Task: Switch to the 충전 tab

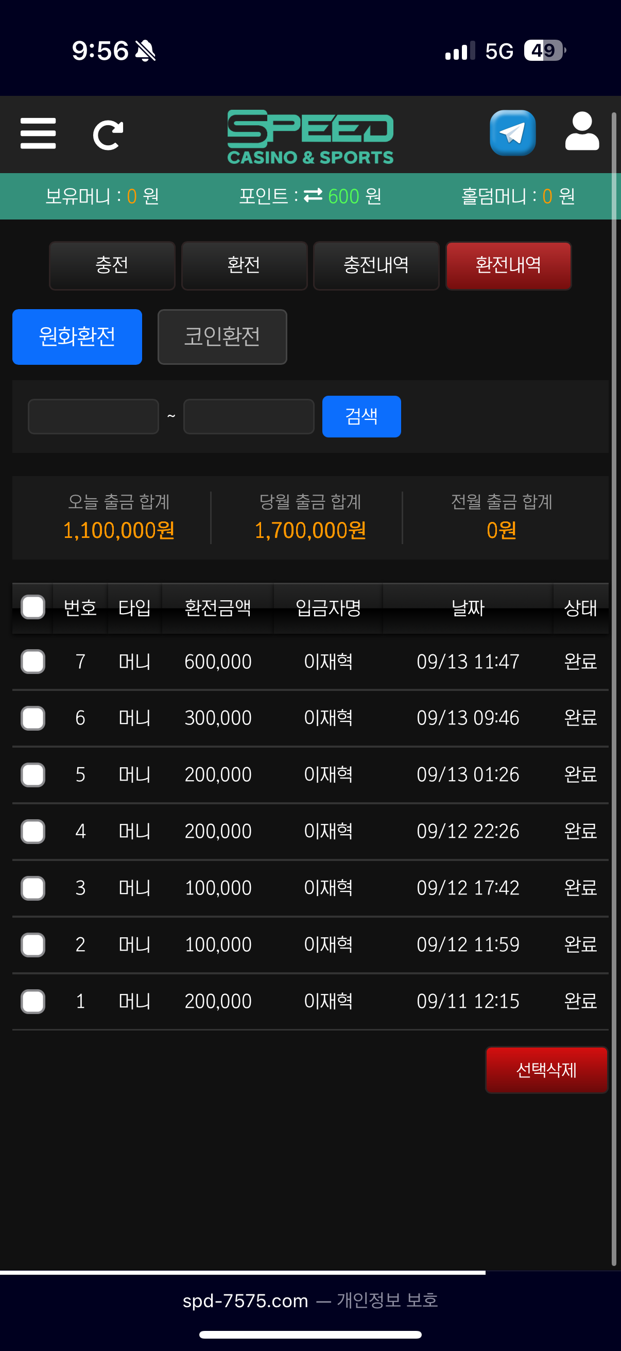Action: point(112,265)
